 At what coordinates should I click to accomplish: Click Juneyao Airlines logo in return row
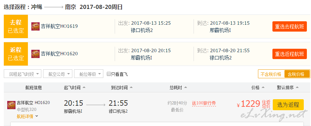tap(35, 54)
